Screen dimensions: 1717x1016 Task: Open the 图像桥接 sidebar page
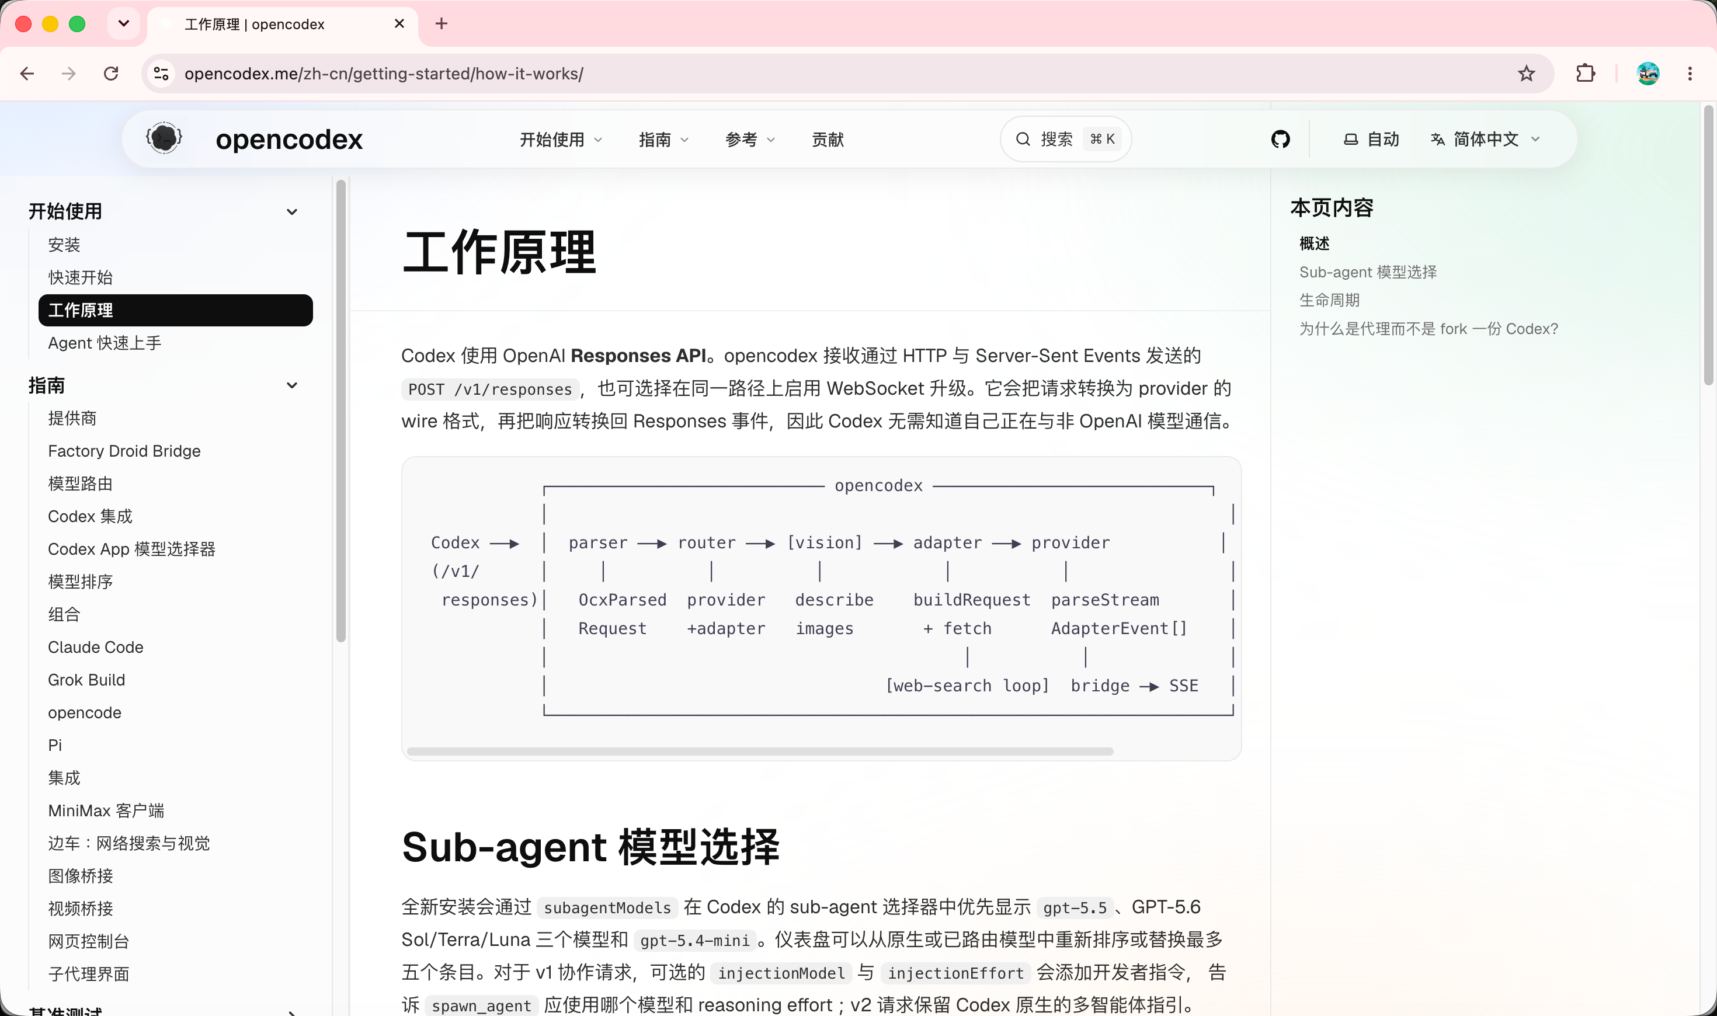tap(80, 876)
